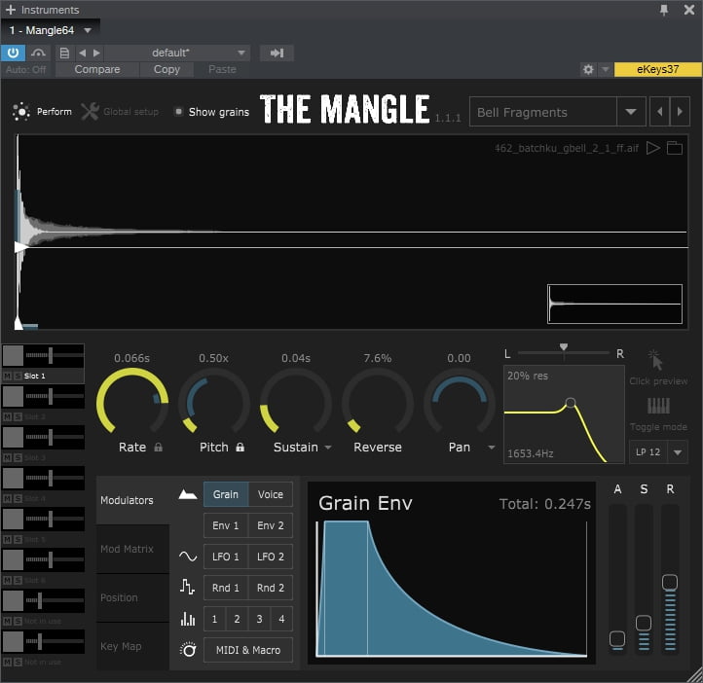The image size is (703, 683).
Task: Click the step sequencer bars icon
Action: point(188,619)
